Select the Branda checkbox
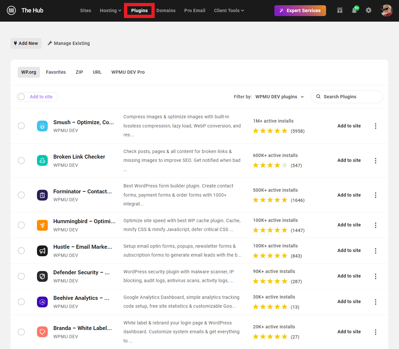 point(21,332)
